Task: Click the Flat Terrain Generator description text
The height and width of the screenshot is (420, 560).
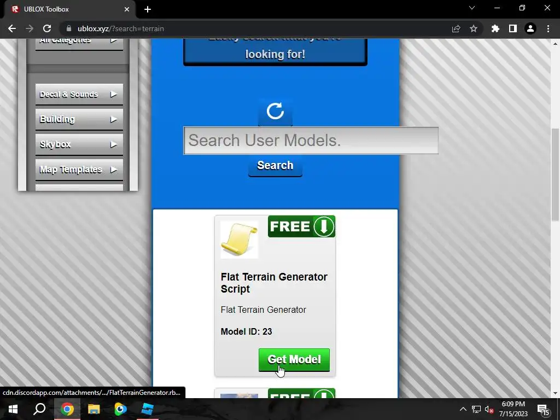Action: point(263,310)
